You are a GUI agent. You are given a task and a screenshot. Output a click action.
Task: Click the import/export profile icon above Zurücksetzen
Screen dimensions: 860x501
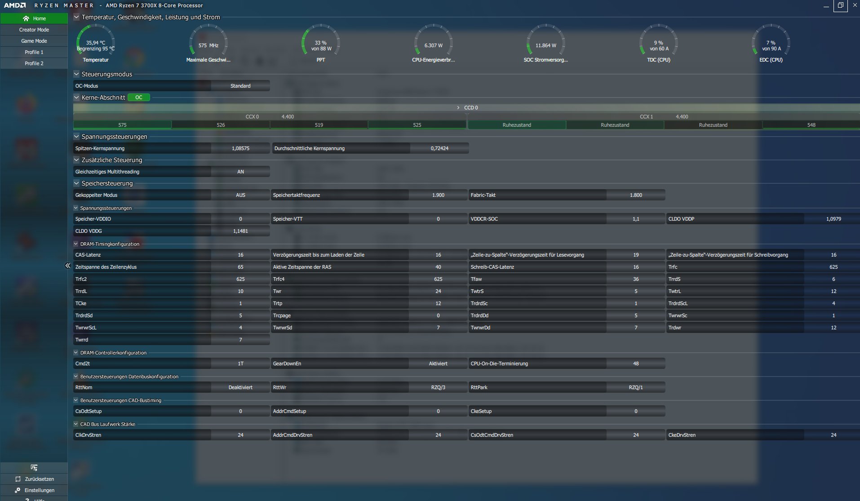[x=34, y=468]
